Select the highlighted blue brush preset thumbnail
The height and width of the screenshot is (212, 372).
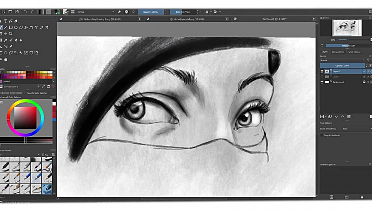[x=47, y=190]
